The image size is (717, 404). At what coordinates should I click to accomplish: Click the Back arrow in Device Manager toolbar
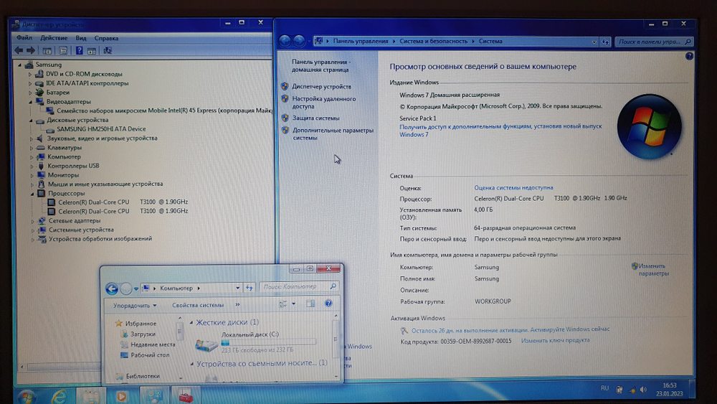[19, 51]
